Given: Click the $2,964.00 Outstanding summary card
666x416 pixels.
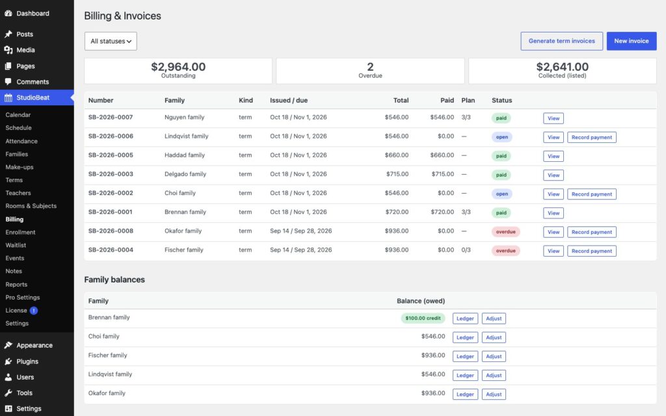Looking at the screenshot, I should tap(178, 71).
